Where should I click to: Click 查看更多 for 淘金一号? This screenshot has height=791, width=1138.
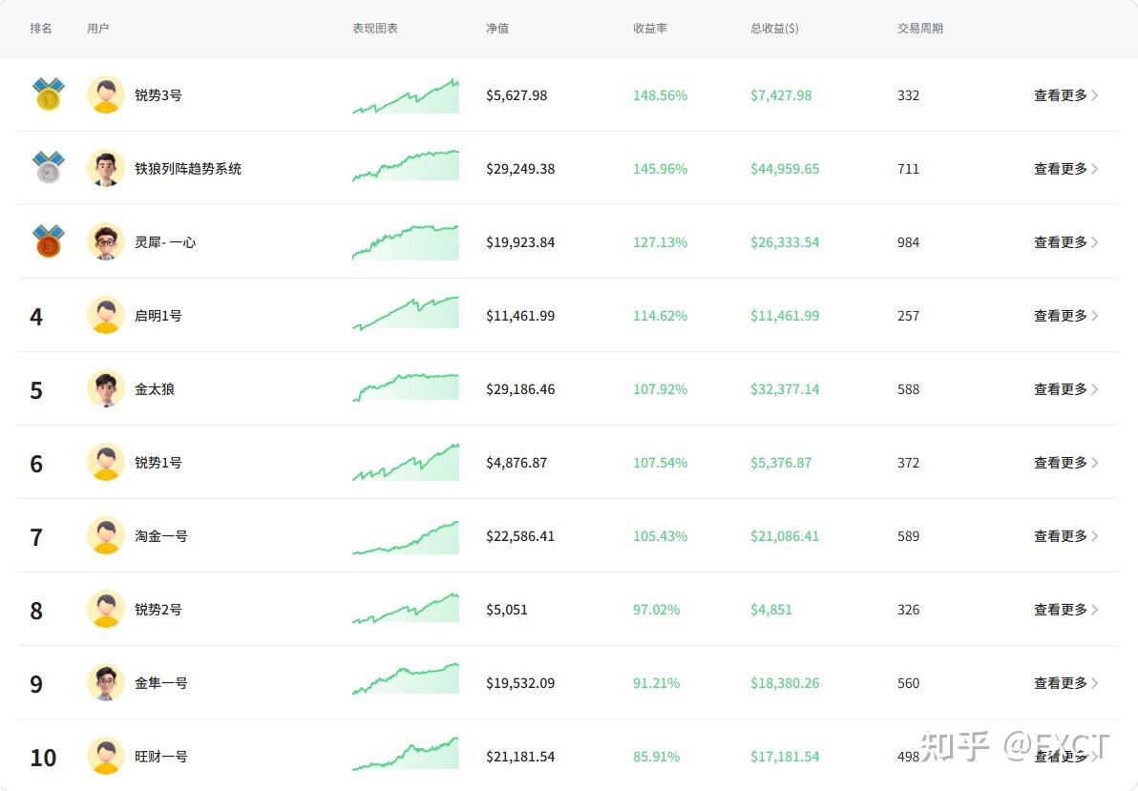point(1065,535)
